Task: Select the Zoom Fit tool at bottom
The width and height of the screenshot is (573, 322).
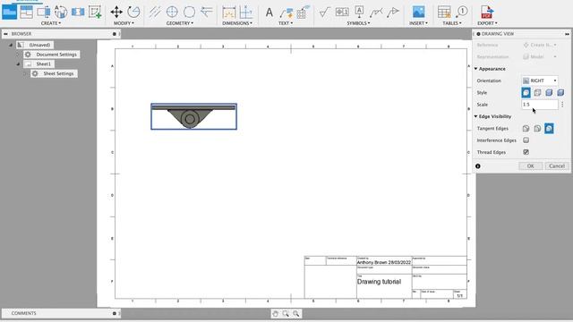Action: click(296, 314)
